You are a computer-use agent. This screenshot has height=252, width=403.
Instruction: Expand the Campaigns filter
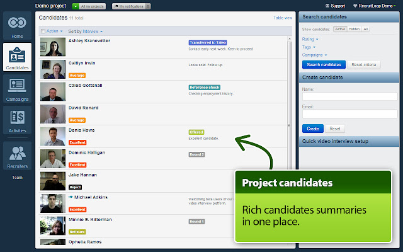(x=314, y=55)
